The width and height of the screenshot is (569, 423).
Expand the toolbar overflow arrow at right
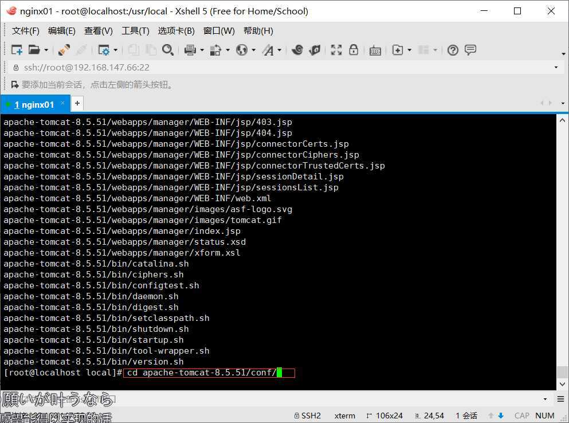tap(563, 54)
